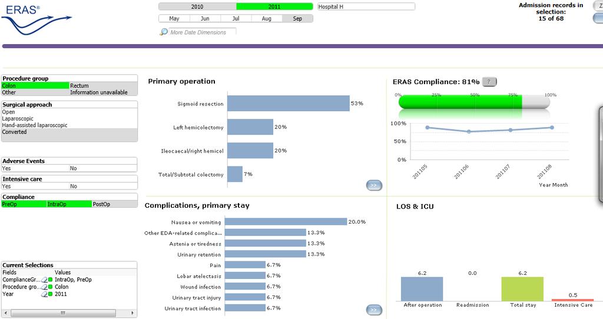Image resolution: width=603 pixels, height=319 pixels.
Task: Select month May
Action: tap(174, 18)
